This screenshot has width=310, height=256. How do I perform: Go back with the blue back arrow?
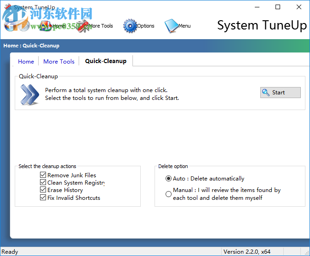(x=10, y=25)
